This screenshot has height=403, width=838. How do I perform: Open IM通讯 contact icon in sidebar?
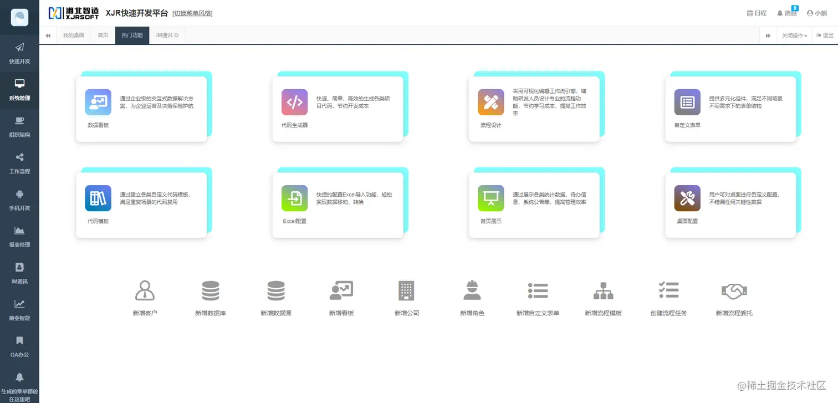coord(19,267)
